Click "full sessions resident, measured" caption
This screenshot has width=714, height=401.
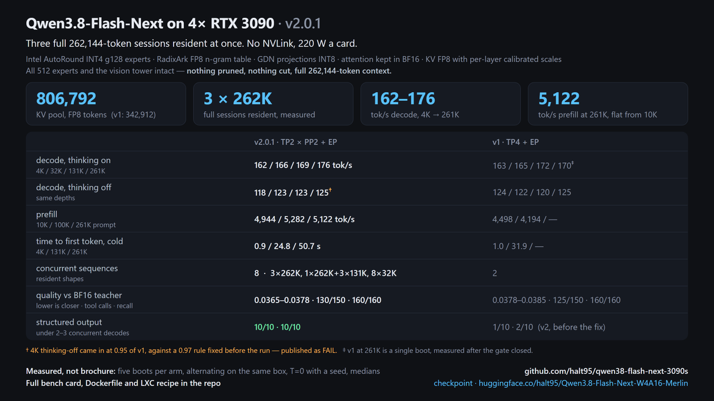259,115
